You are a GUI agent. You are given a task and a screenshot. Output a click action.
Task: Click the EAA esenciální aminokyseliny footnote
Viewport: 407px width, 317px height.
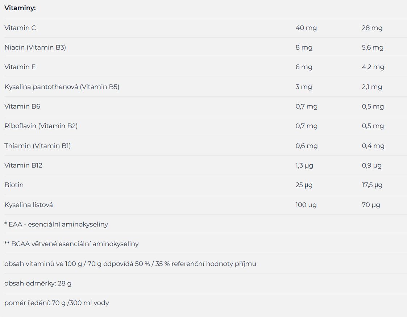click(56, 224)
